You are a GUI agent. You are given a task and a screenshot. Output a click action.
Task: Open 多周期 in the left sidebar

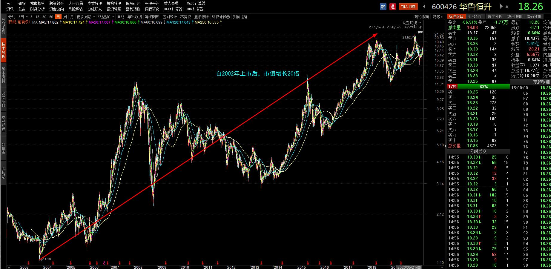pos(3,173)
